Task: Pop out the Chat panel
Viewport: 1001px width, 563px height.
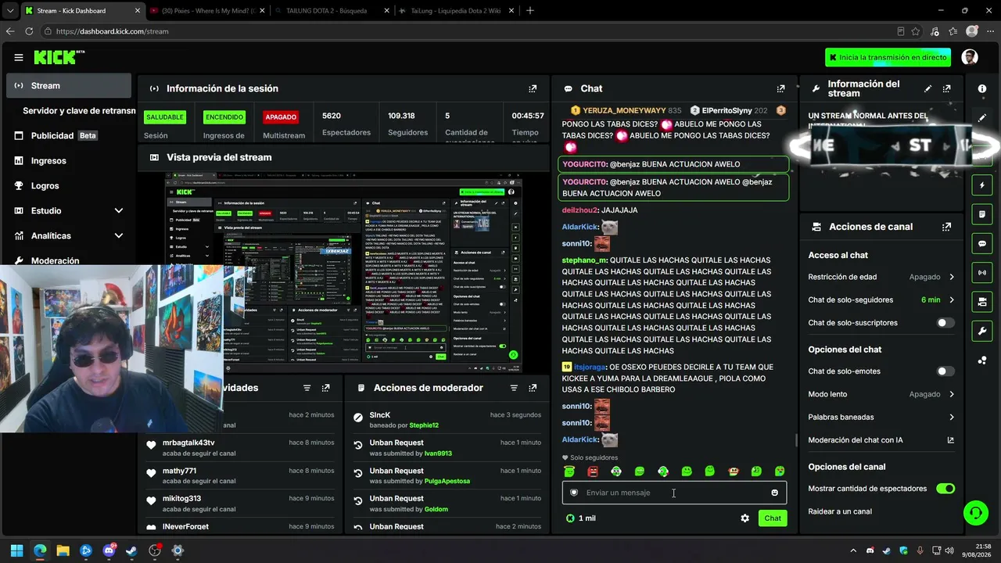Action: pyautogui.click(x=780, y=88)
